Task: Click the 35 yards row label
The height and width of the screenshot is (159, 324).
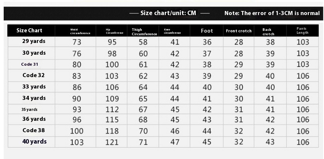Action: coord(29,109)
